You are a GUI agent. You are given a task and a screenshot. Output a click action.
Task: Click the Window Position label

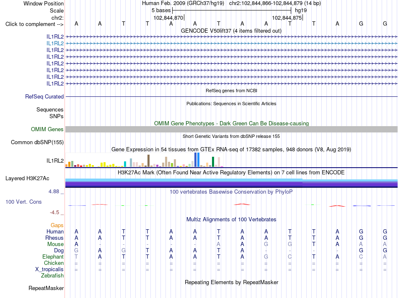[44, 3]
